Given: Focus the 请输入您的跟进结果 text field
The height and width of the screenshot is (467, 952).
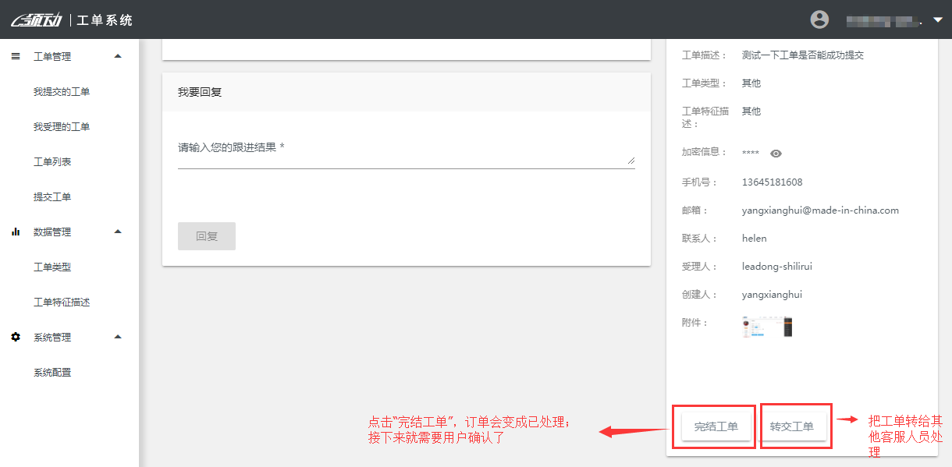Looking at the screenshot, I should (406, 157).
